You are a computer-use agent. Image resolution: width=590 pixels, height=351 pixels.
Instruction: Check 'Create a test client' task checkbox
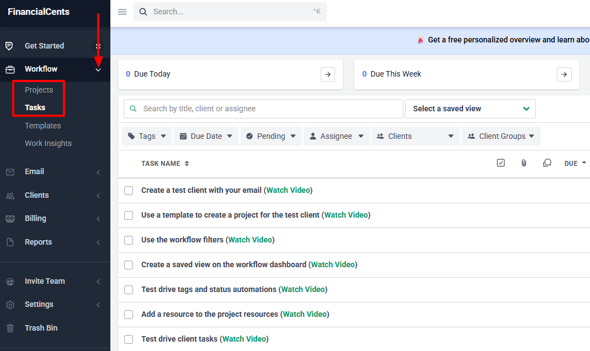click(129, 191)
